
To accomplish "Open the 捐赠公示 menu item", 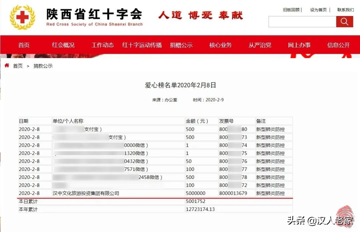I will [x=182, y=44].
